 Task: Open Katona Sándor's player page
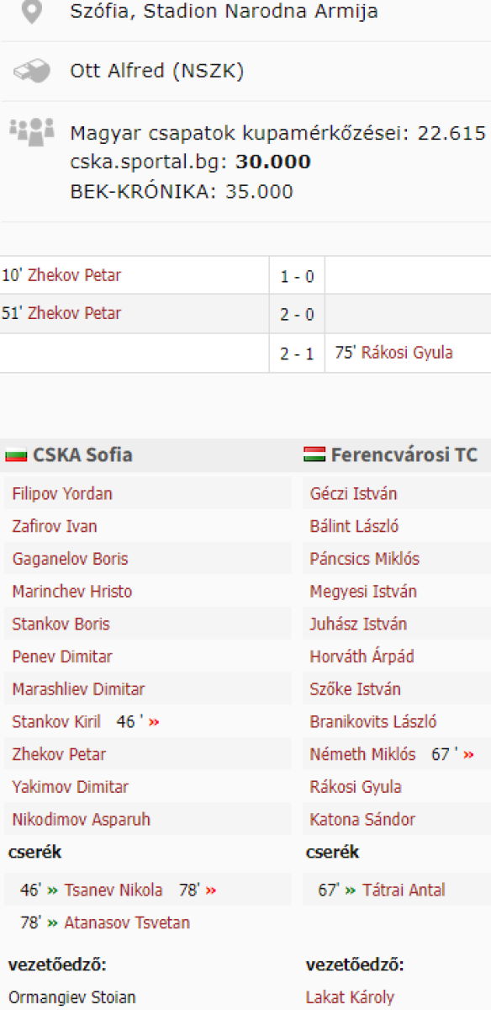coord(362,820)
